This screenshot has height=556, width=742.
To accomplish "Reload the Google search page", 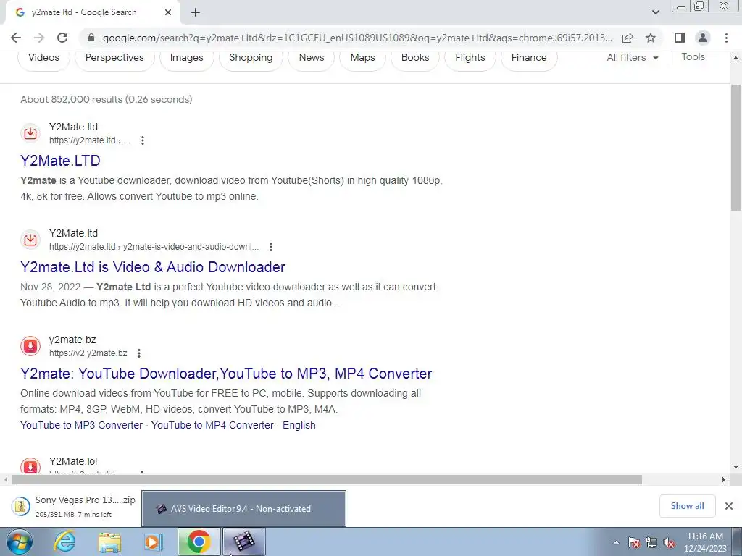I will (62, 38).
